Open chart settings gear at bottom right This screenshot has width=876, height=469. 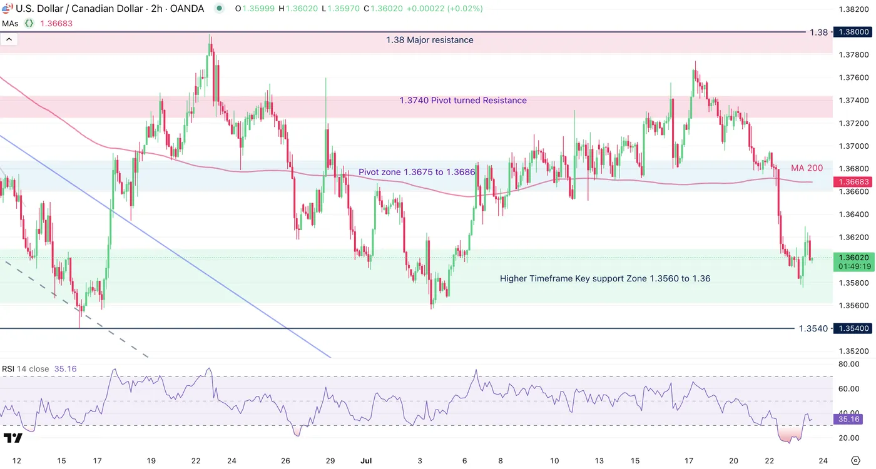coord(855,461)
